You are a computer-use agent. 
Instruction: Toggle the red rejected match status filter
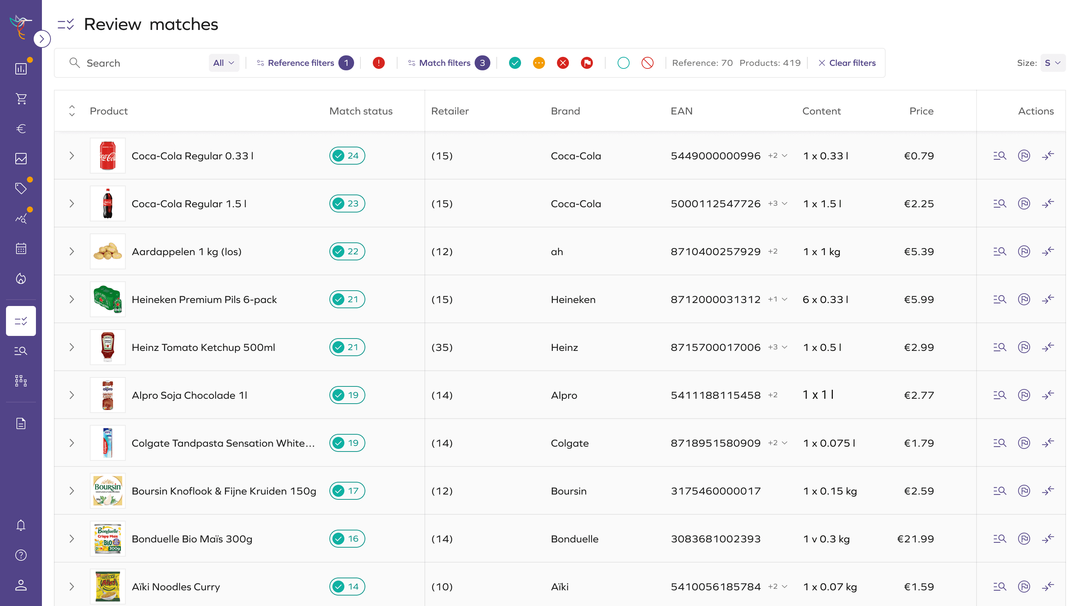tap(563, 63)
